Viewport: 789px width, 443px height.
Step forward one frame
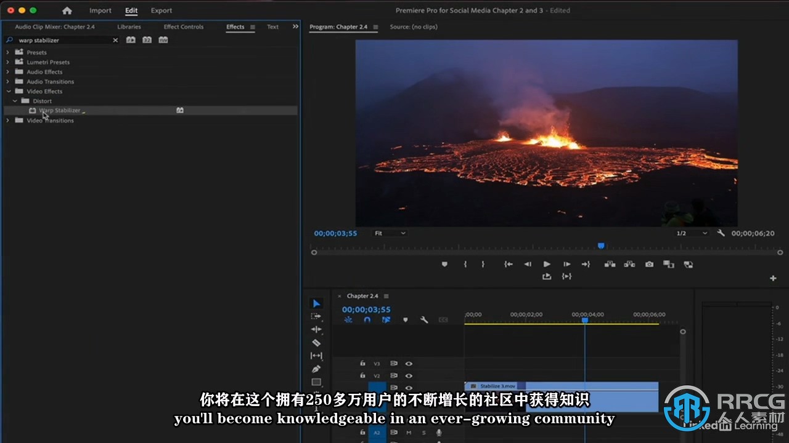click(x=566, y=264)
